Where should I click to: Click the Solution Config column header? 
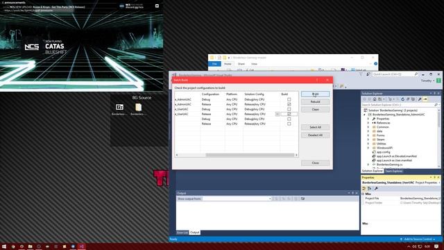pos(255,94)
